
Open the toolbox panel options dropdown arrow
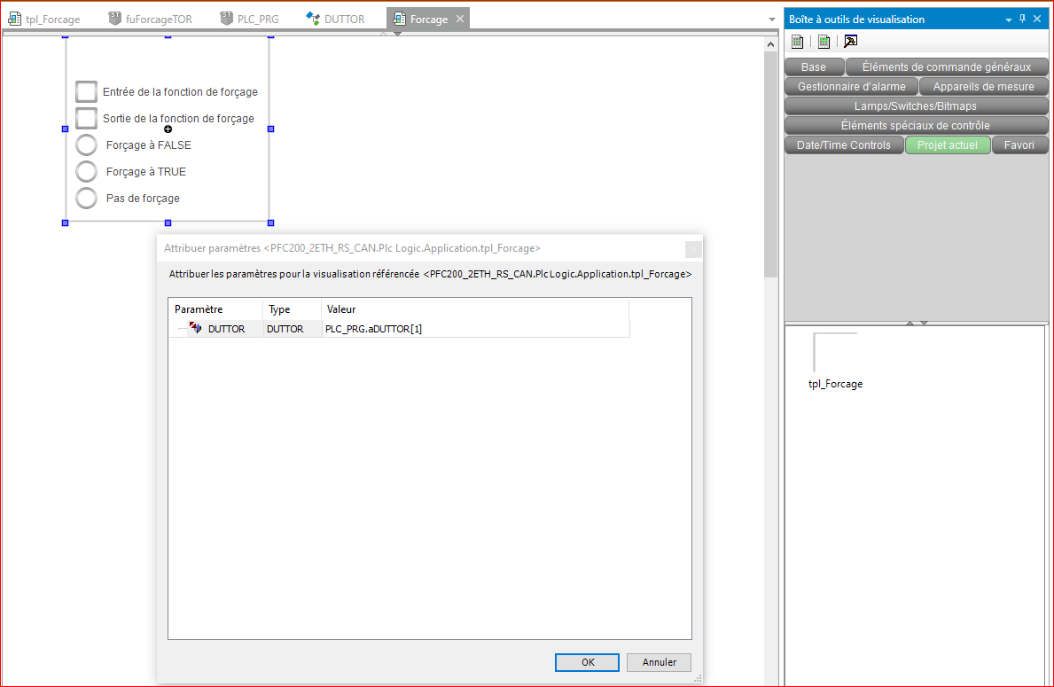[x=1008, y=20]
